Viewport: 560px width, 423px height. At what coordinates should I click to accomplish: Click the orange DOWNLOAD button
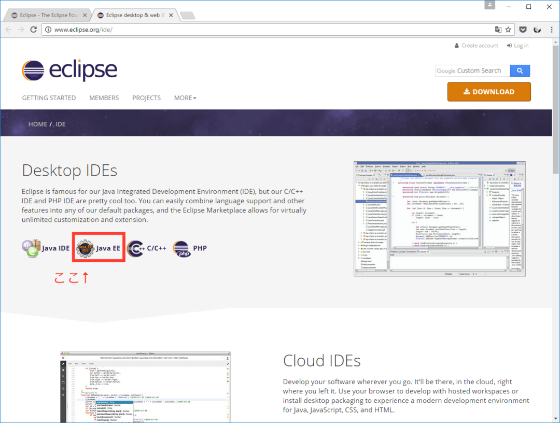click(x=489, y=92)
